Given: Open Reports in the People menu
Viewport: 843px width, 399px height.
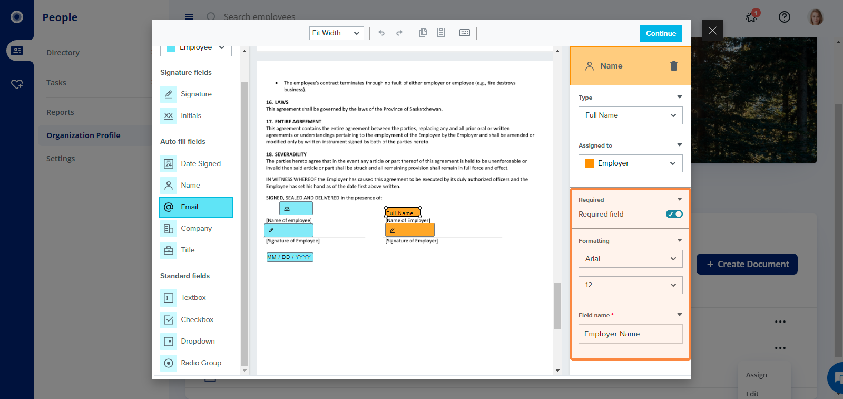Looking at the screenshot, I should [60, 112].
